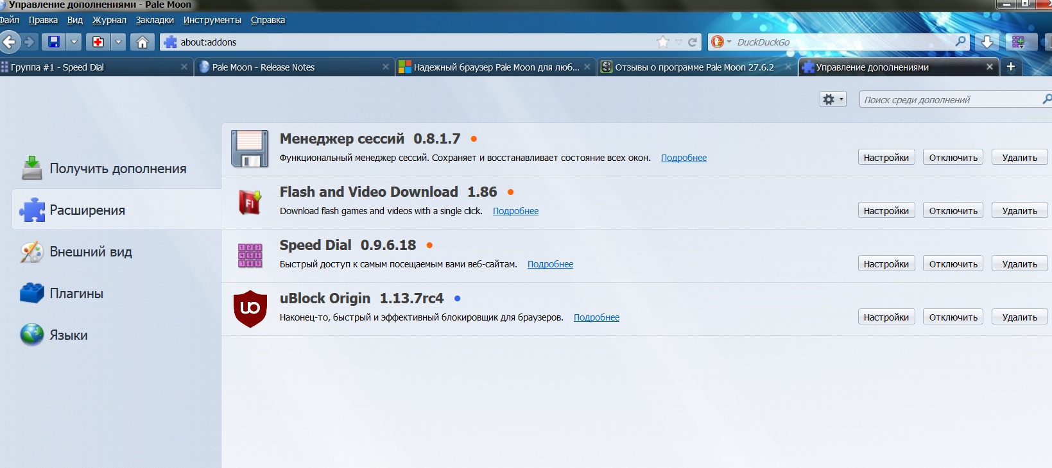The height and width of the screenshot is (468, 1052).
Task: Reload the current page
Action: [x=693, y=42]
